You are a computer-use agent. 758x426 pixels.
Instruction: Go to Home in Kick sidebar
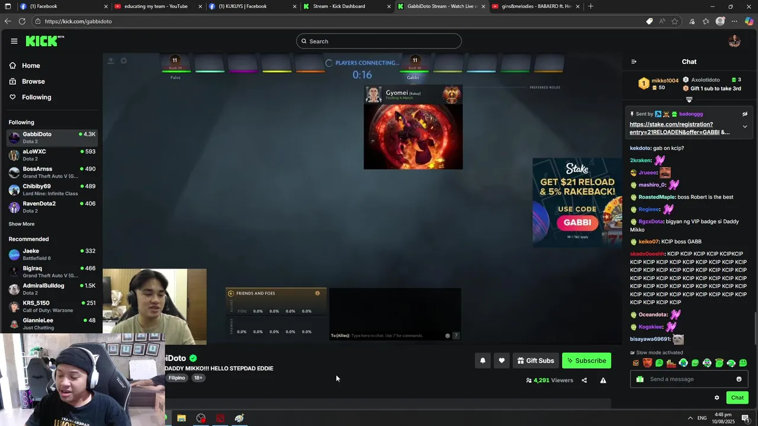[x=31, y=66]
